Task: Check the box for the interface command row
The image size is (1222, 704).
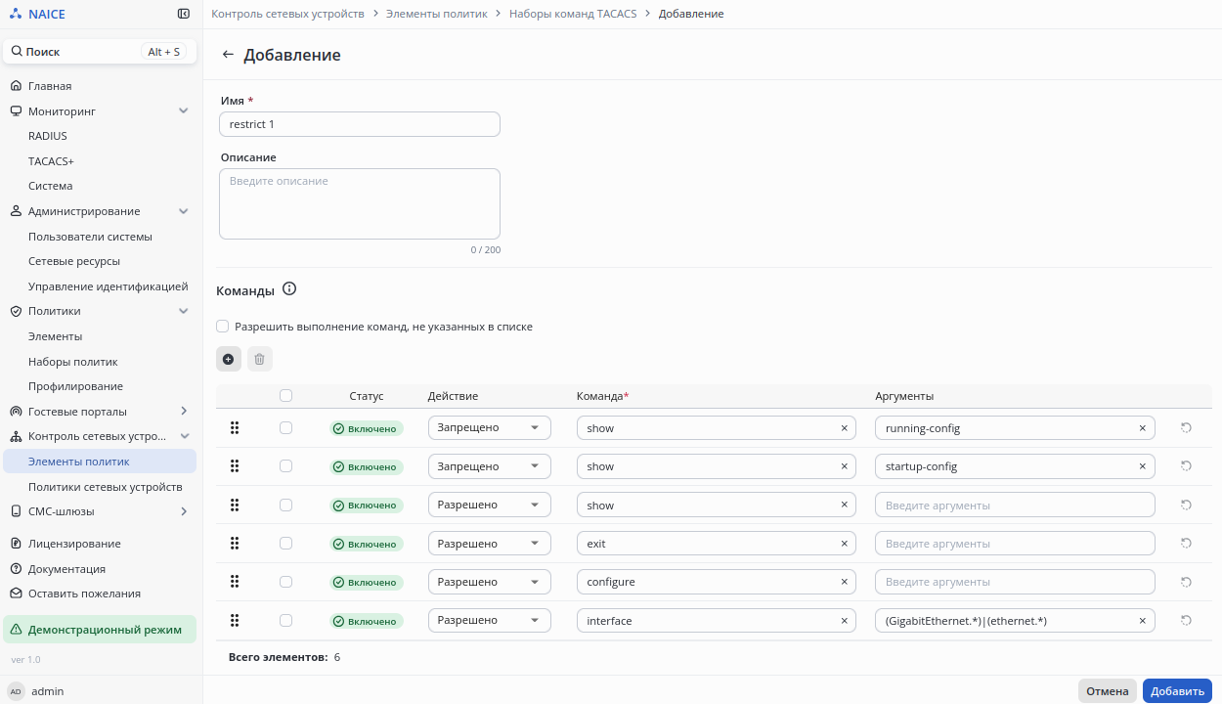Action: point(285,620)
